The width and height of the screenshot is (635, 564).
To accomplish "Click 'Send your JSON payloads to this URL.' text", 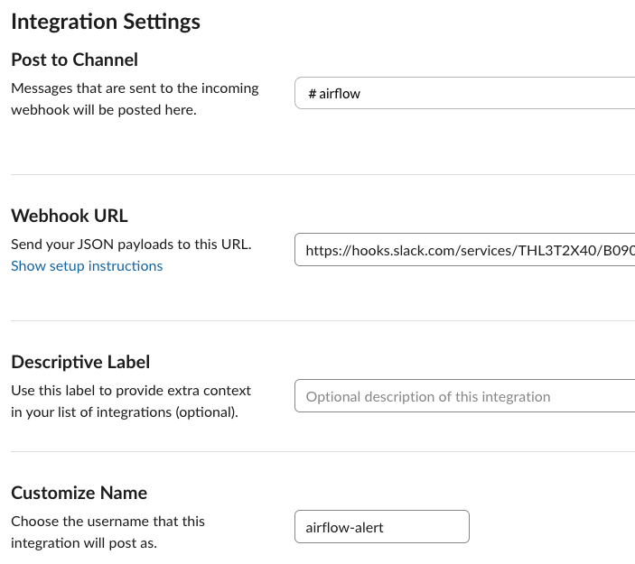I will pos(131,245).
